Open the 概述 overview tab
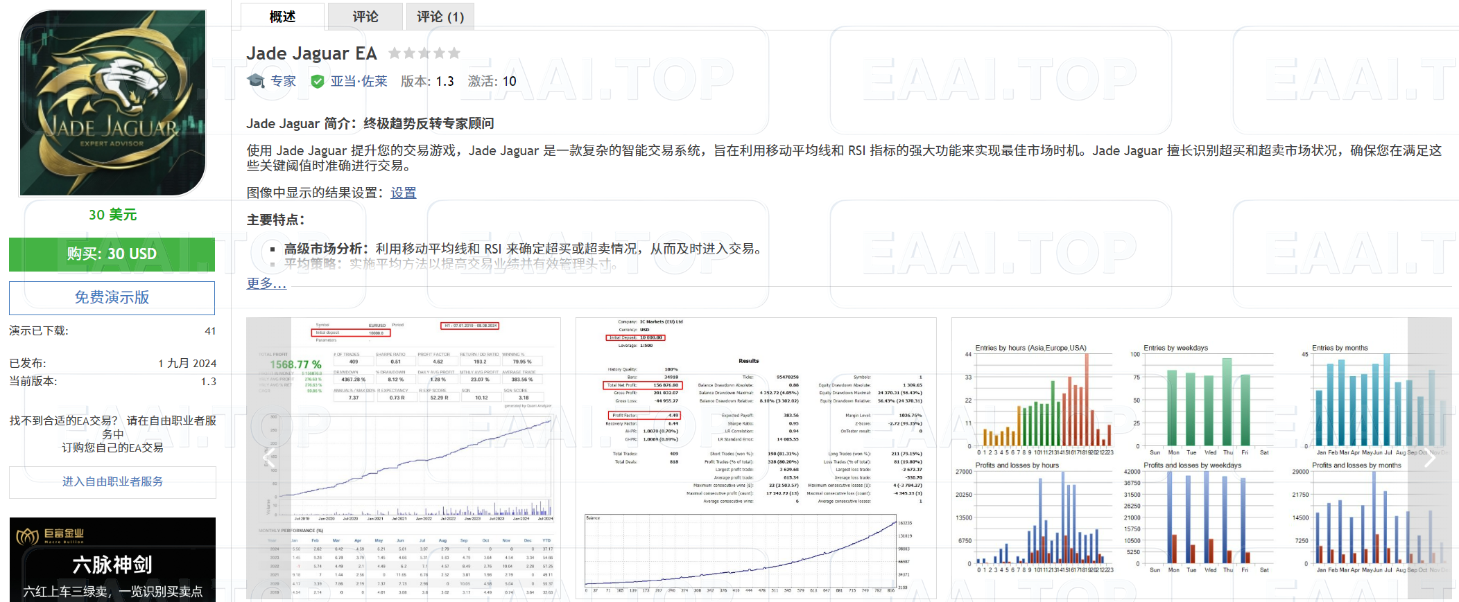 coord(282,17)
